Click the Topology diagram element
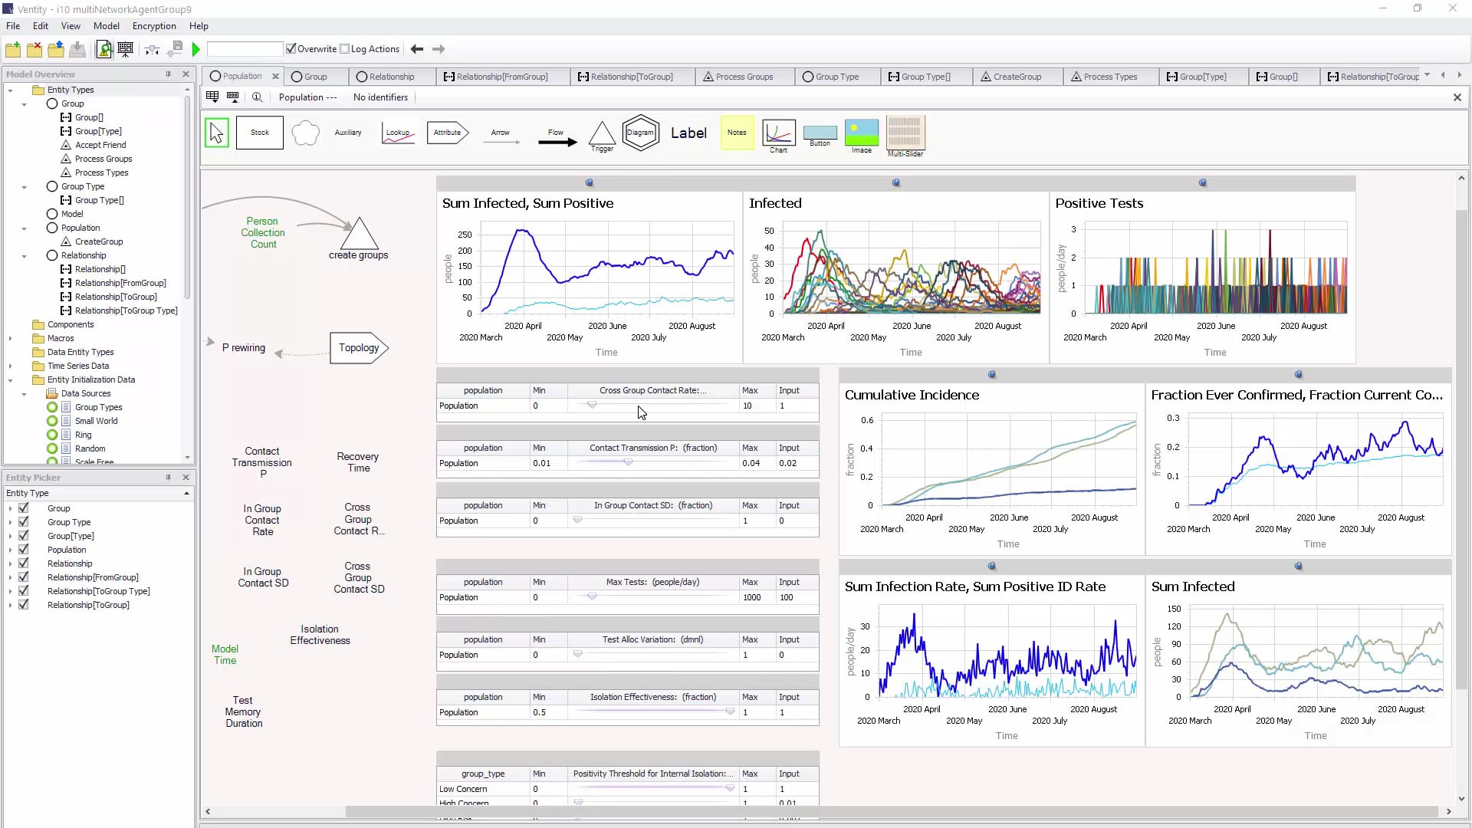Image resolution: width=1472 pixels, height=828 pixels. pyautogui.click(x=359, y=348)
